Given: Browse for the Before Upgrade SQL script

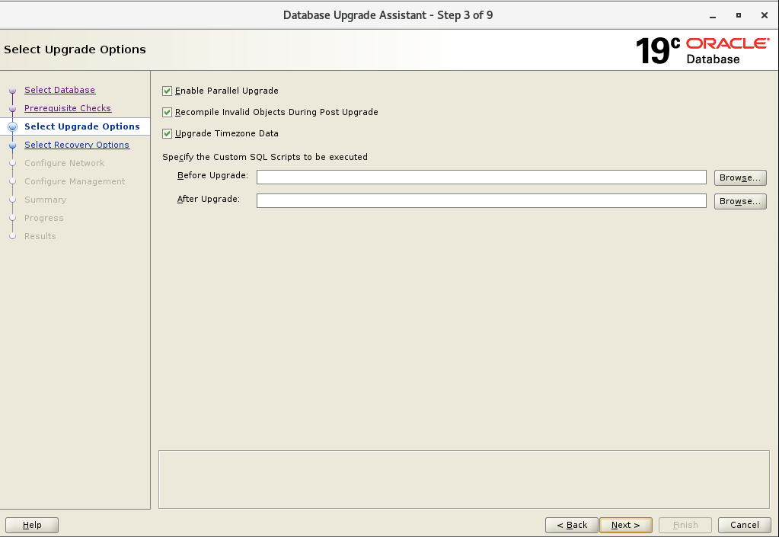Looking at the screenshot, I should pos(740,177).
